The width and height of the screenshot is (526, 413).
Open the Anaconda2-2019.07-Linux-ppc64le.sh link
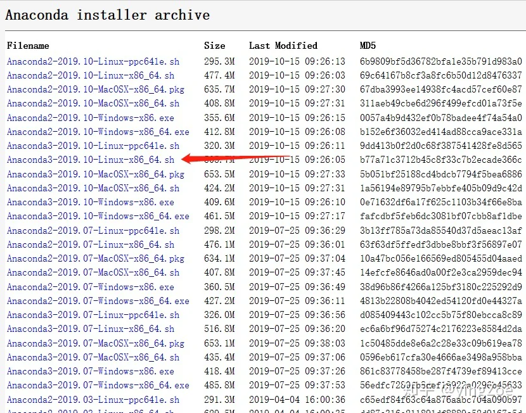pos(93,231)
